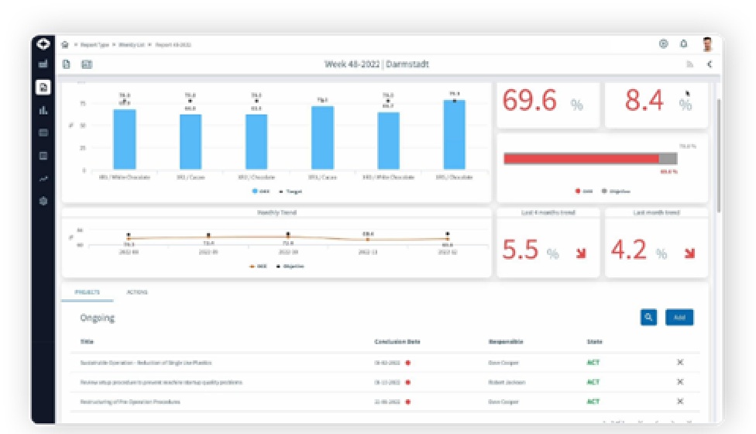Collapse the panel with the left chevron
756x434 pixels.
click(x=710, y=64)
